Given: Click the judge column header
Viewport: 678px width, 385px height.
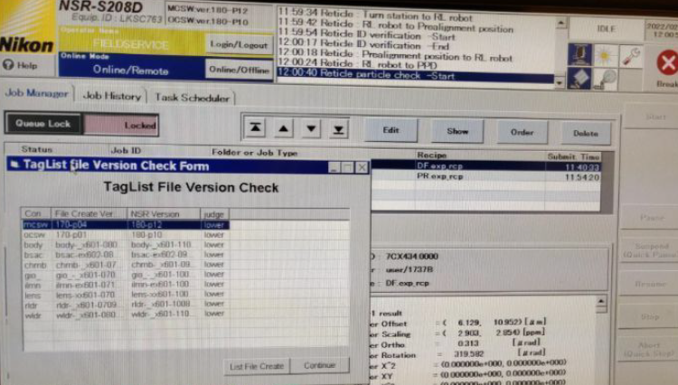Looking at the screenshot, I should [214, 214].
